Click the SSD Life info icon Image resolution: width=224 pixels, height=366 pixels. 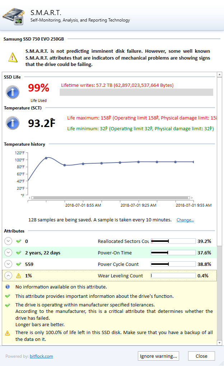(x=13, y=92)
